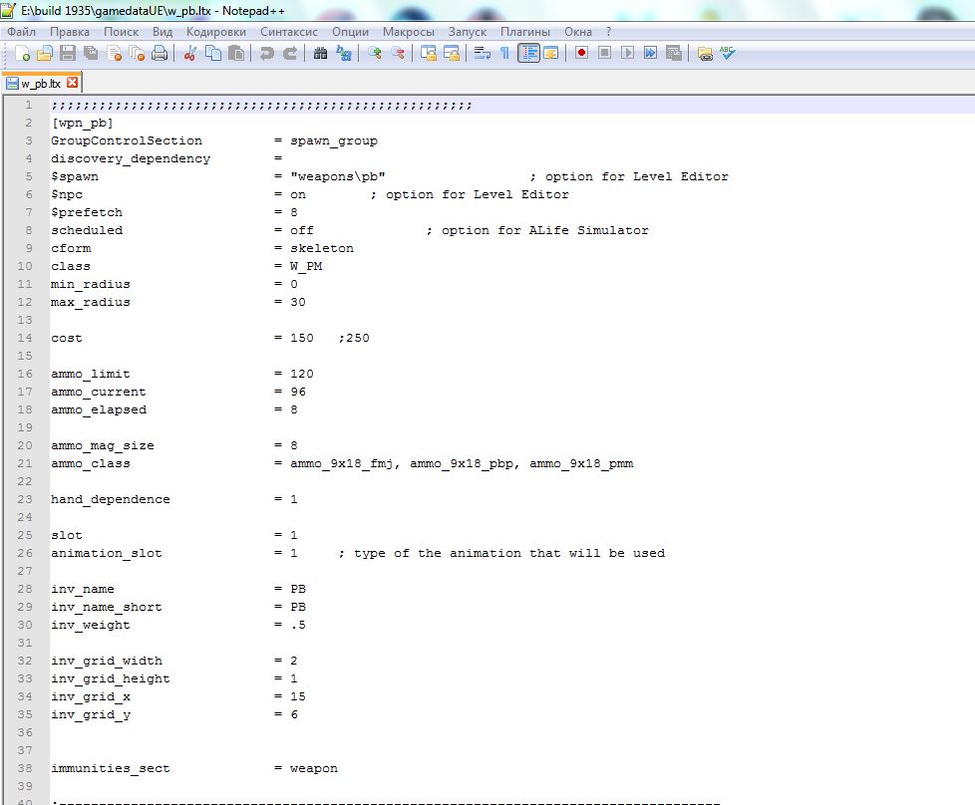Click the ABC spell check icon
This screenshot has width=975, height=805.
tap(728, 54)
